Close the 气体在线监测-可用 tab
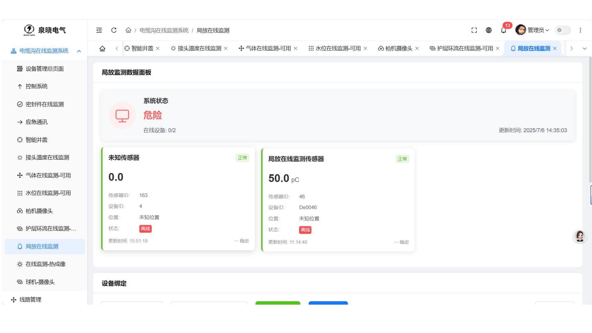 point(295,48)
